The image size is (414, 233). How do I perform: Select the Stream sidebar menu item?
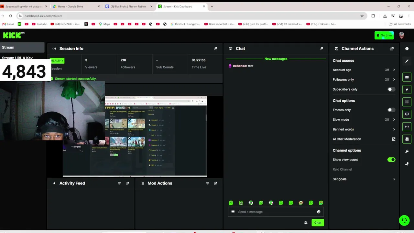(x=22, y=48)
